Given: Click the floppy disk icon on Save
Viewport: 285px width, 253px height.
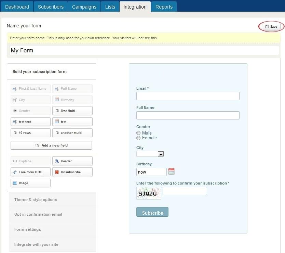Looking at the screenshot, I should tap(267, 26).
